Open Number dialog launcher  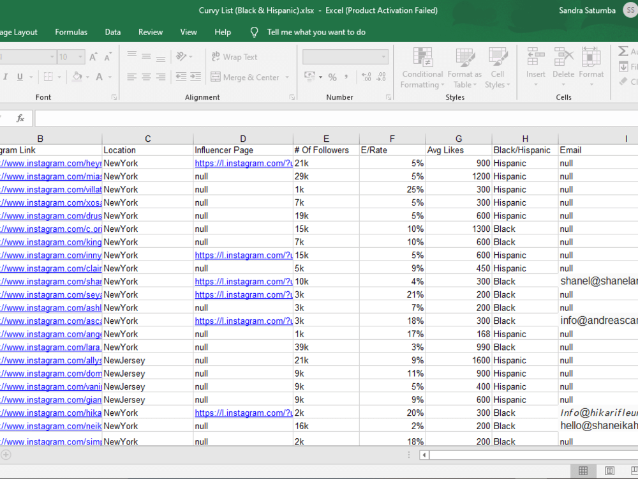tap(389, 97)
